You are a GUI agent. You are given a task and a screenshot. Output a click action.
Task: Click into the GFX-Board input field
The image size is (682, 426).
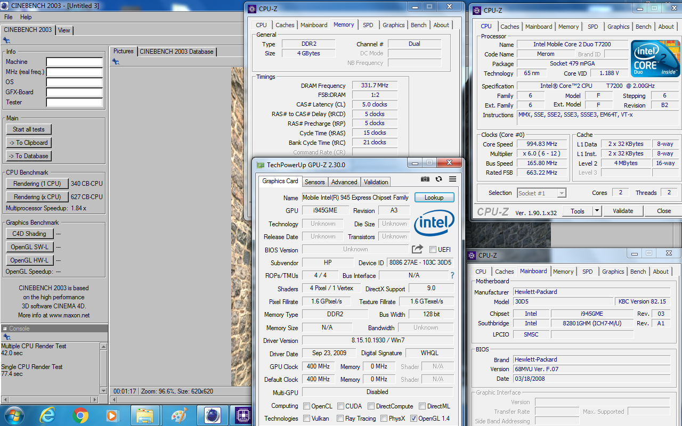point(74,93)
